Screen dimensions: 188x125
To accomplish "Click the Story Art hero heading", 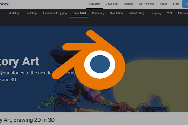I will point(19,61).
